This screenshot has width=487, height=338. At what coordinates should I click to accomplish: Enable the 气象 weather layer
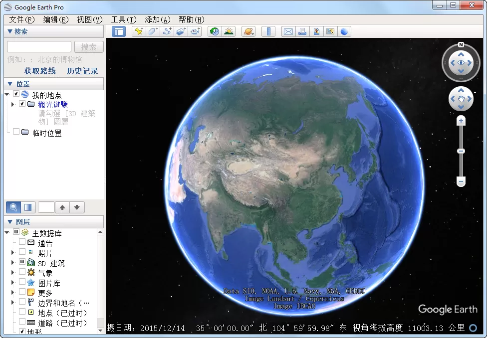tap(22, 273)
